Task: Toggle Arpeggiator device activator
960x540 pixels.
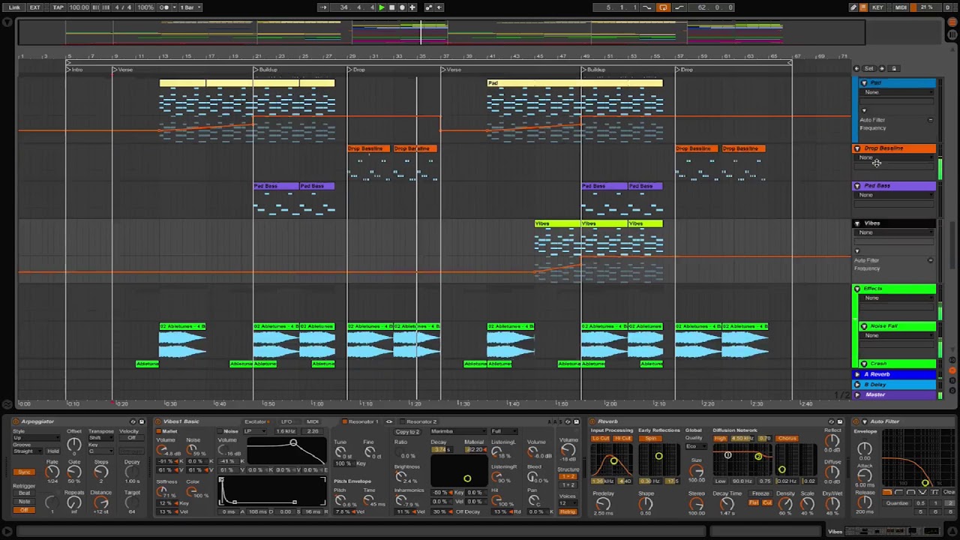Action: (16, 421)
